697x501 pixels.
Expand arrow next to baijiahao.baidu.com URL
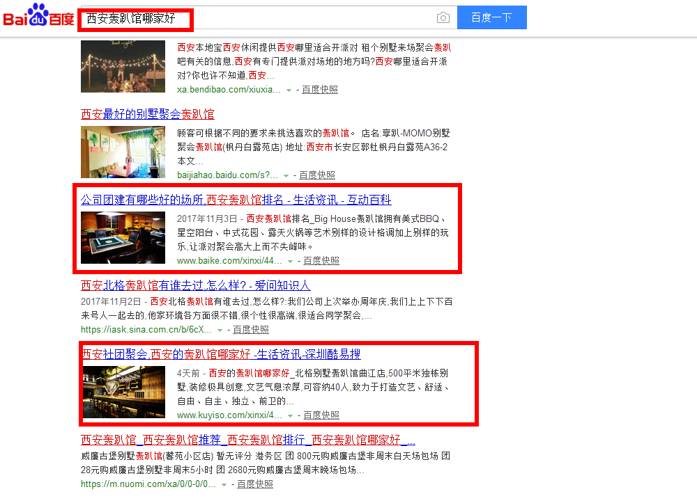[286, 176]
